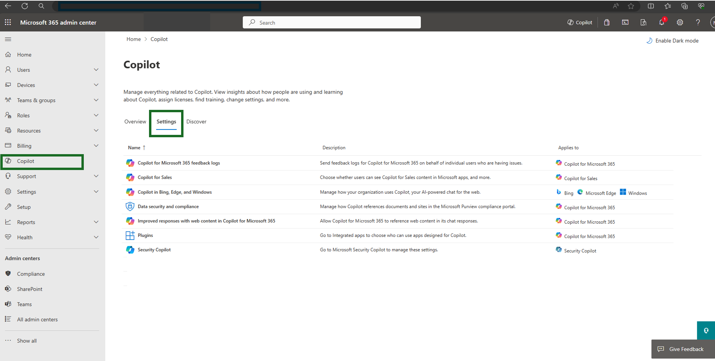Click Home in the breadcrumb

(133, 39)
